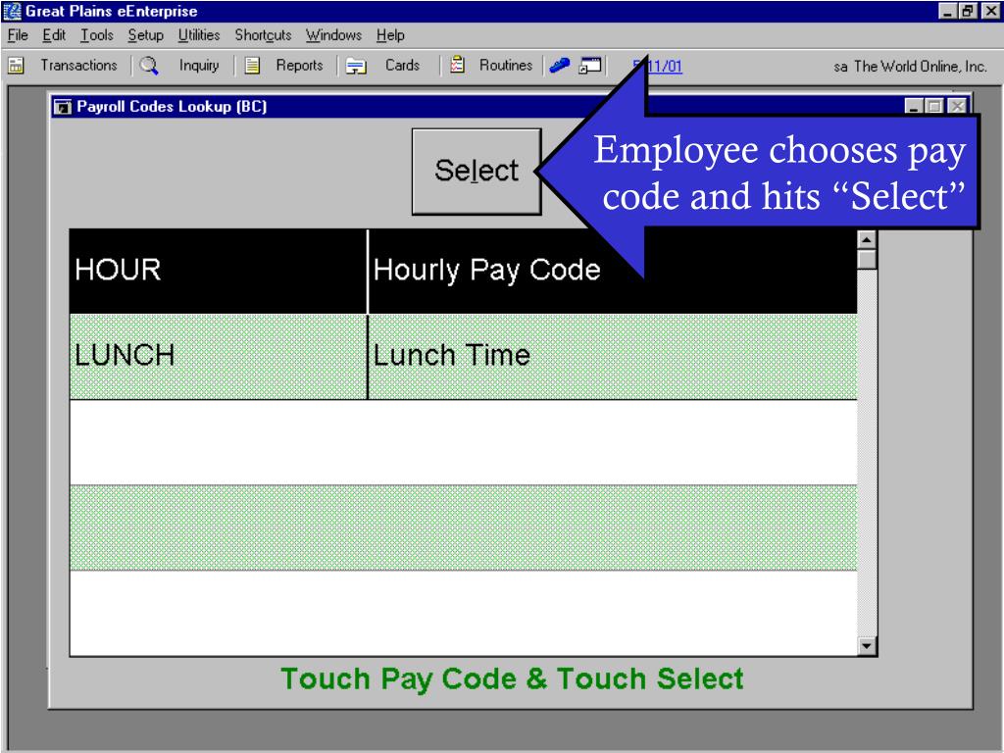Click the blue pin toolbar icon
This screenshot has width=1004, height=753.
coord(559,66)
